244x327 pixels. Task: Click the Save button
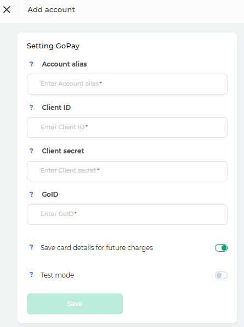75,304
